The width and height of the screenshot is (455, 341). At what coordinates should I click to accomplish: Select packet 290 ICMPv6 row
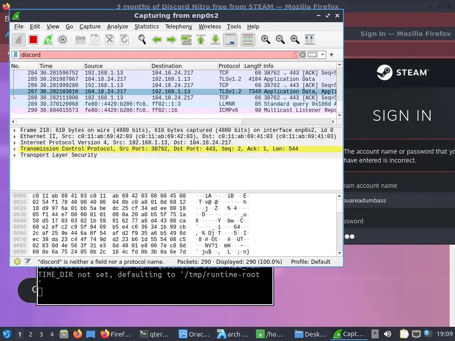pyautogui.click(x=174, y=110)
